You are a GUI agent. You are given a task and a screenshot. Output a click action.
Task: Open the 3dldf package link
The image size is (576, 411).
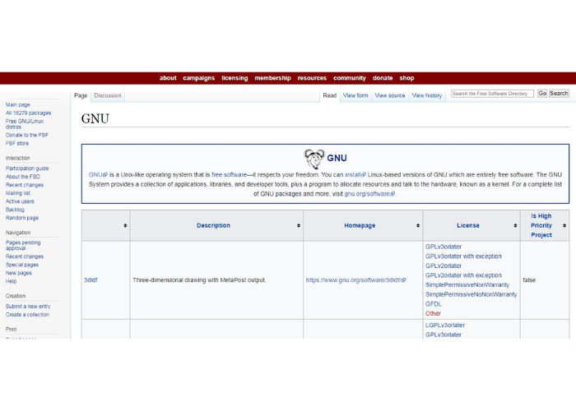click(x=91, y=280)
